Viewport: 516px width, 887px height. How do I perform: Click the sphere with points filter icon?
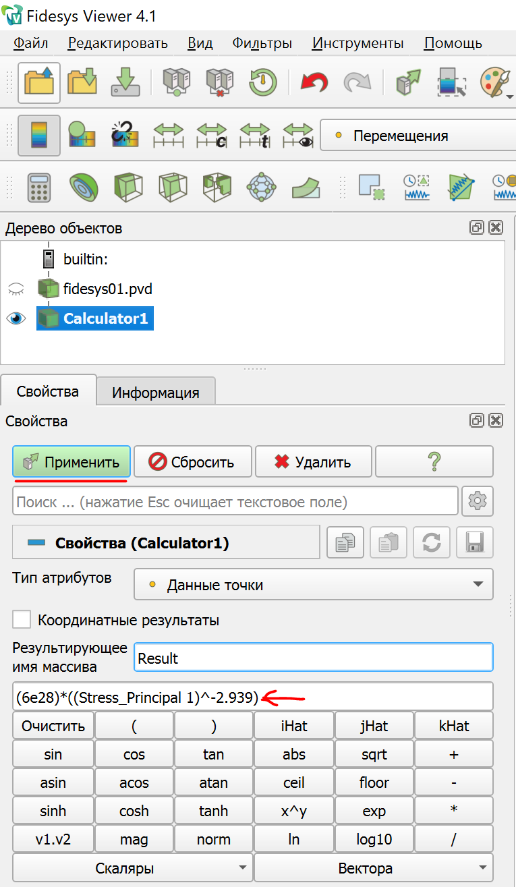261,187
